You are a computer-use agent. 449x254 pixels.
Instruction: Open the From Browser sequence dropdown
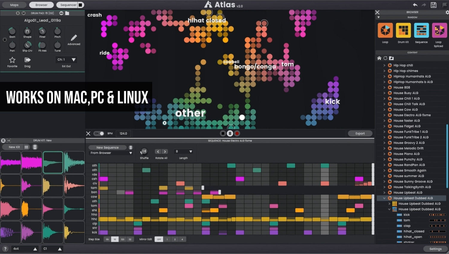point(111,153)
